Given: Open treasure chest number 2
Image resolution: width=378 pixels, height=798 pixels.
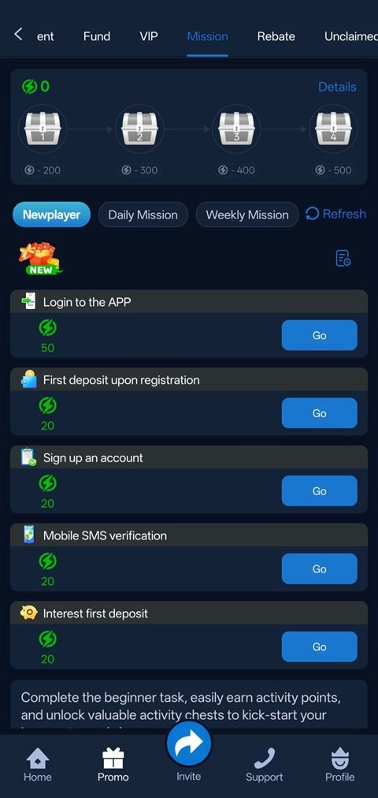Looking at the screenshot, I should click(x=139, y=128).
